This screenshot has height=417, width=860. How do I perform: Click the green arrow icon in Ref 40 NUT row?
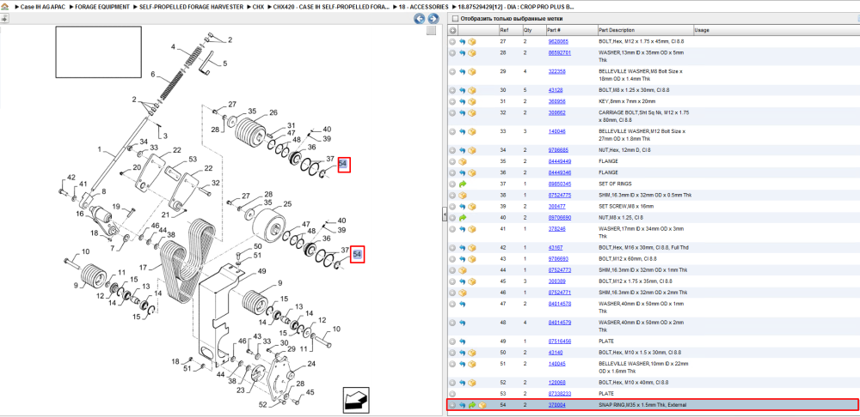463,218
